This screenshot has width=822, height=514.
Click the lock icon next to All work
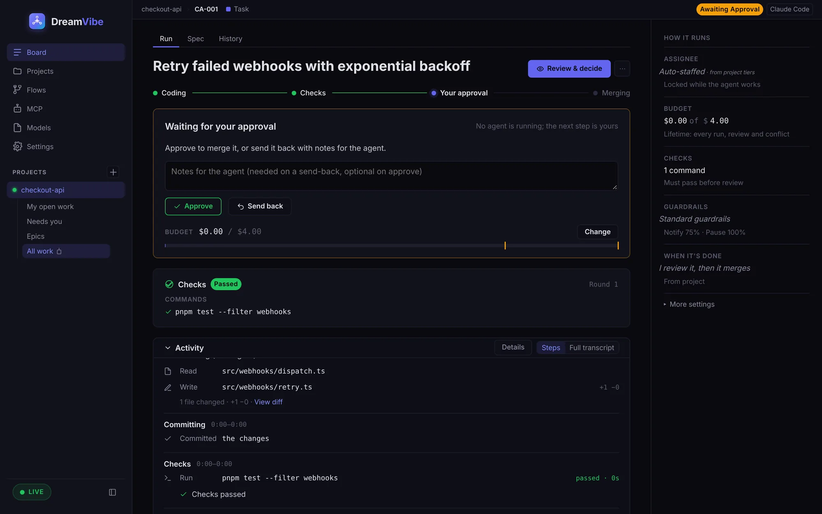tap(59, 251)
